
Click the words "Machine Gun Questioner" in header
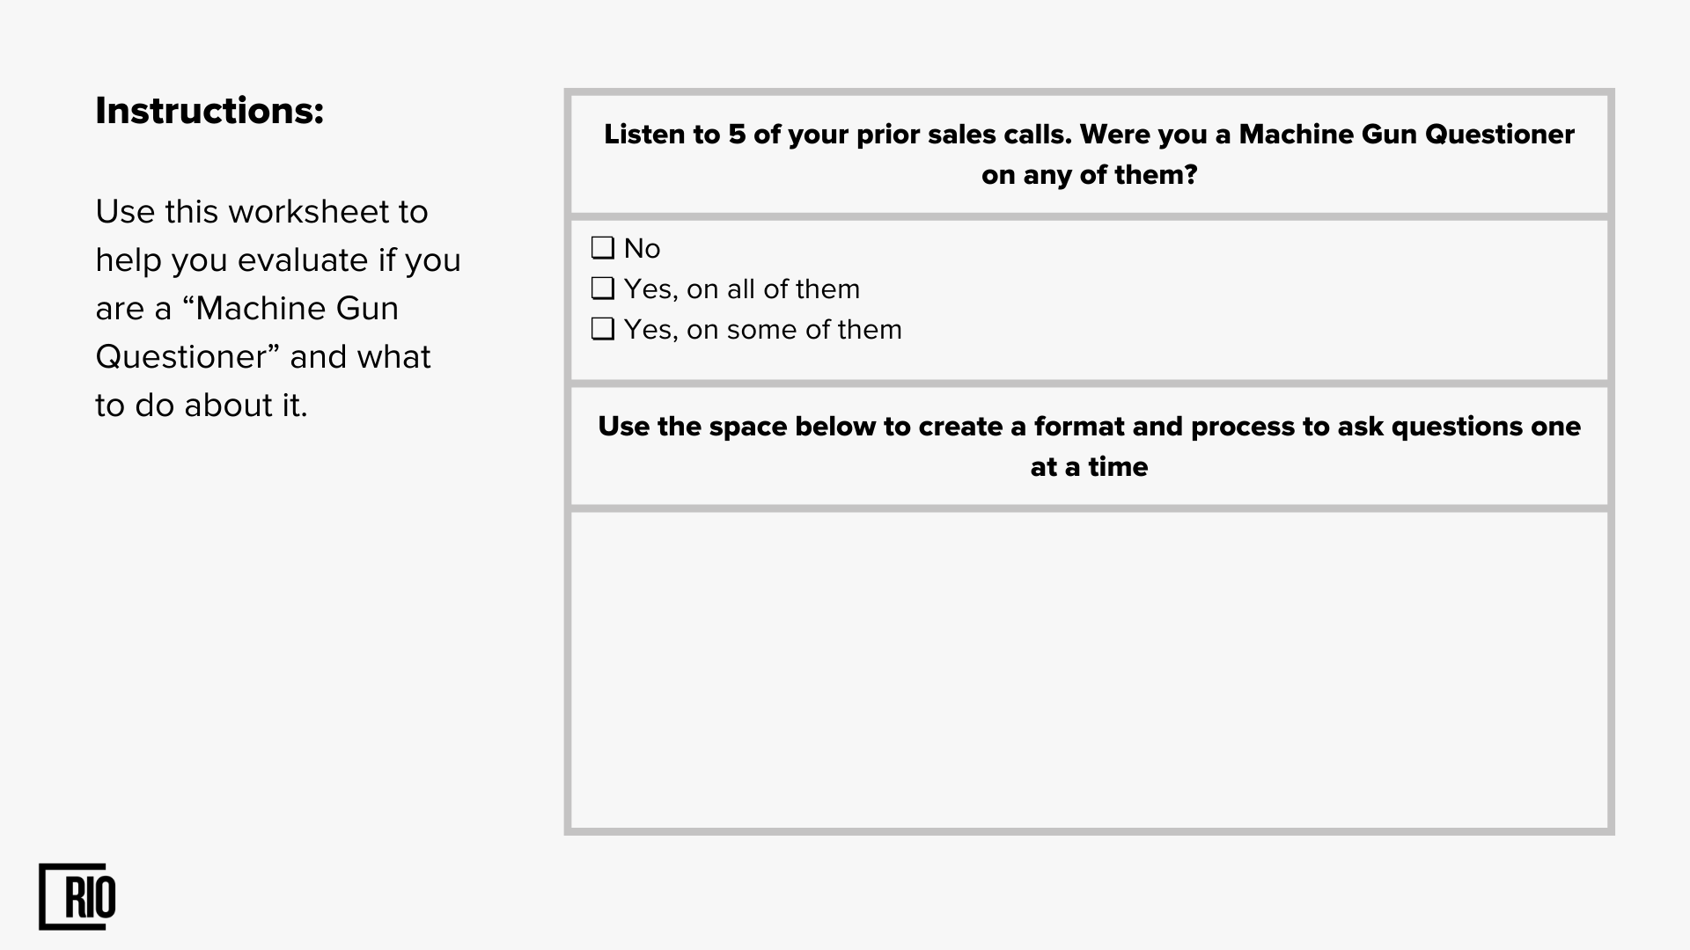tap(1407, 135)
